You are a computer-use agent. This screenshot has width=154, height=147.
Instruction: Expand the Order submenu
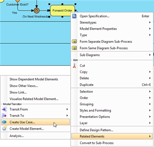click(x=112, y=98)
